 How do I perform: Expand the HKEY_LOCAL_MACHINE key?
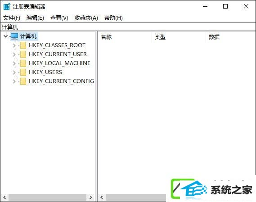(14, 63)
